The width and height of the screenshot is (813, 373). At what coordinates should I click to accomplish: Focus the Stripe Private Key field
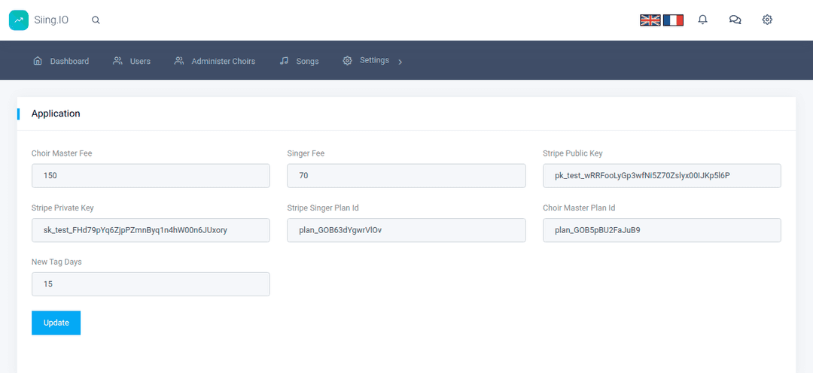151,230
